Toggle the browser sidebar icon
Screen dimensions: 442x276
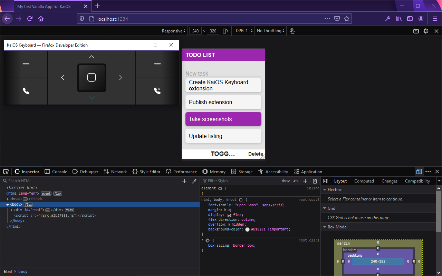pyautogui.click(x=410, y=19)
